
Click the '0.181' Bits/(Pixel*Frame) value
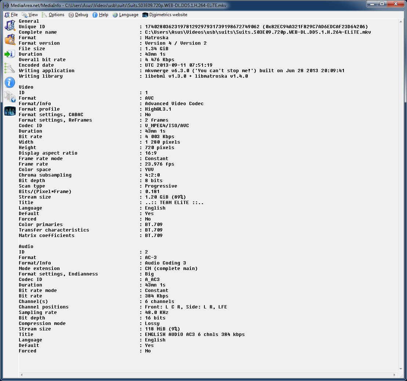152,192
